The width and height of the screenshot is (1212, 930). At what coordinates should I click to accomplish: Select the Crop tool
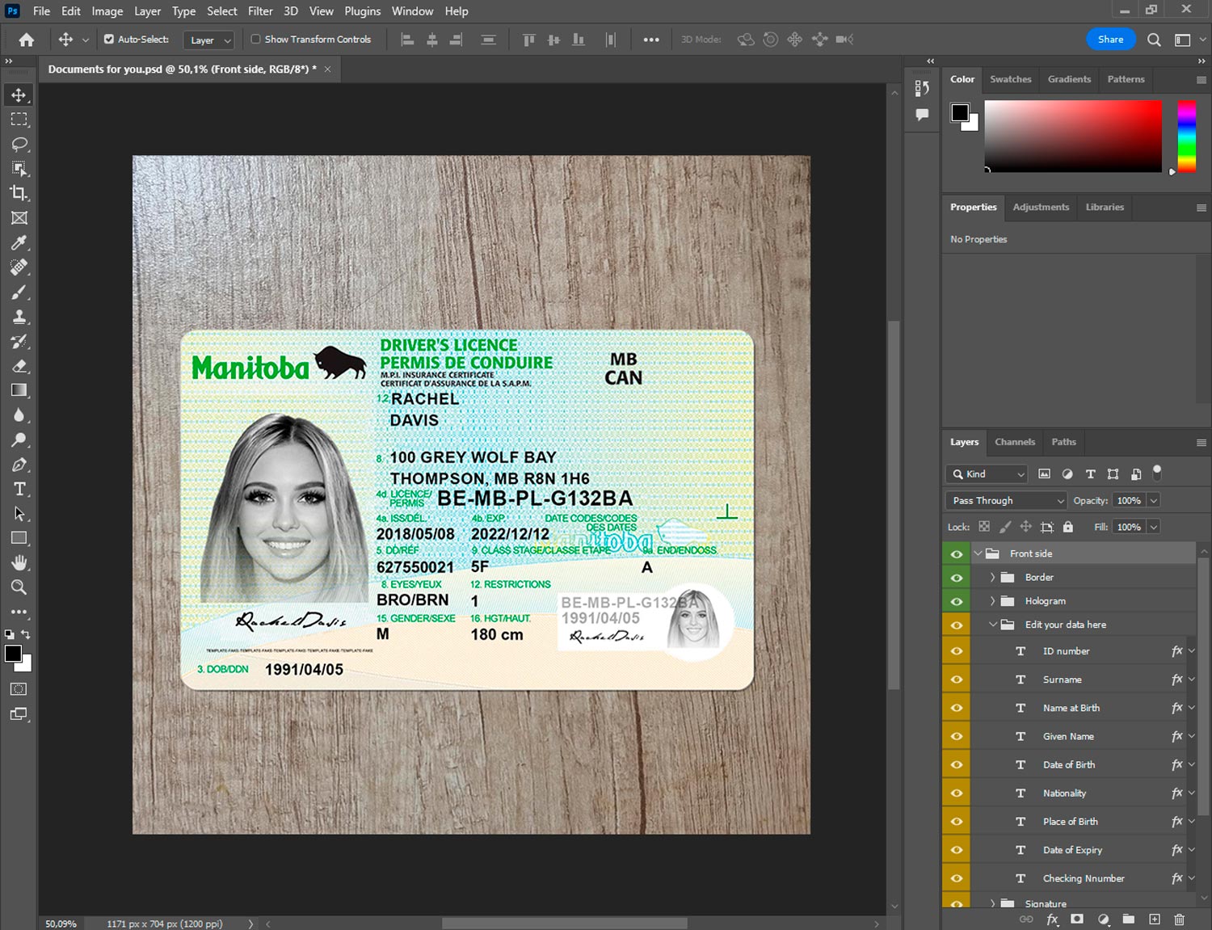19,193
